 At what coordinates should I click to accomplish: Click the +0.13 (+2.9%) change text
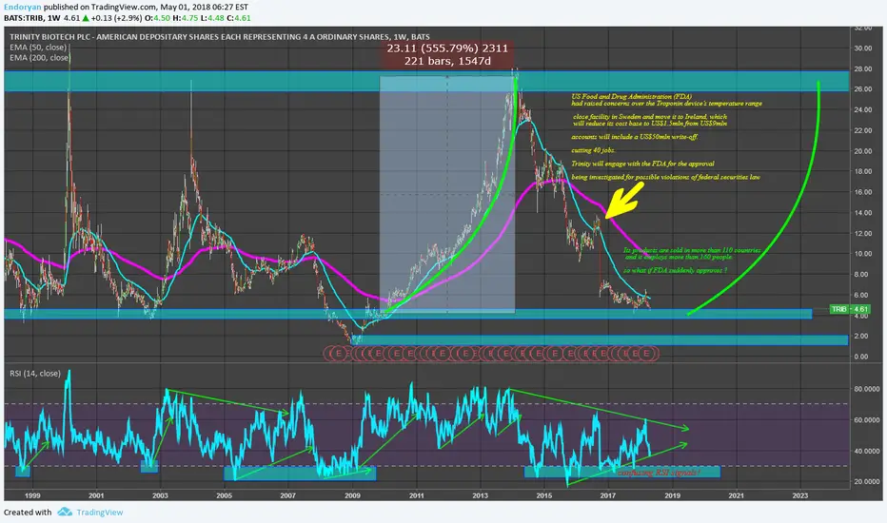(x=116, y=18)
